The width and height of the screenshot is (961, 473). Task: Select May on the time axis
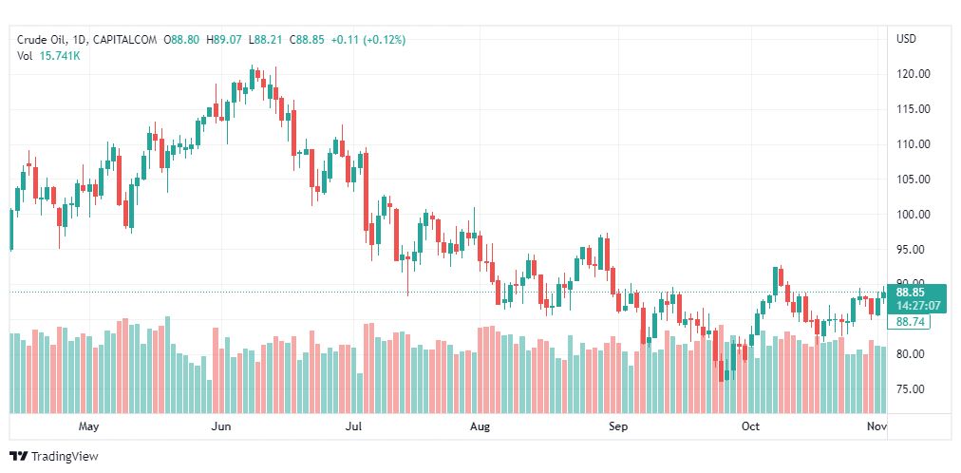tap(89, 426)
